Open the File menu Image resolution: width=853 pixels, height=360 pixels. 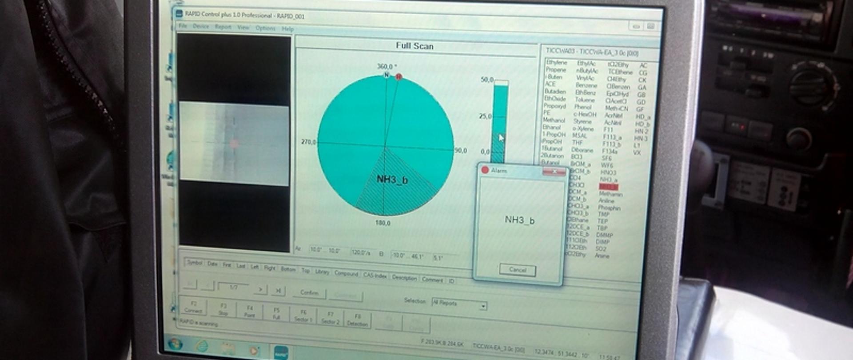tap(183, 26)
